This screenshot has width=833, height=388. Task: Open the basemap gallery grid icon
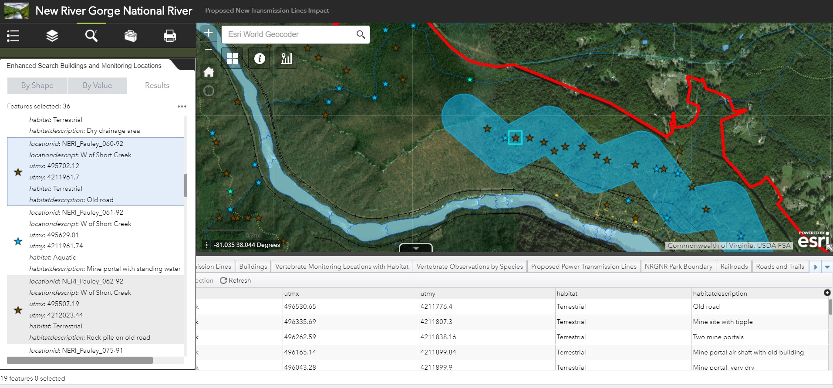point(233,58)
